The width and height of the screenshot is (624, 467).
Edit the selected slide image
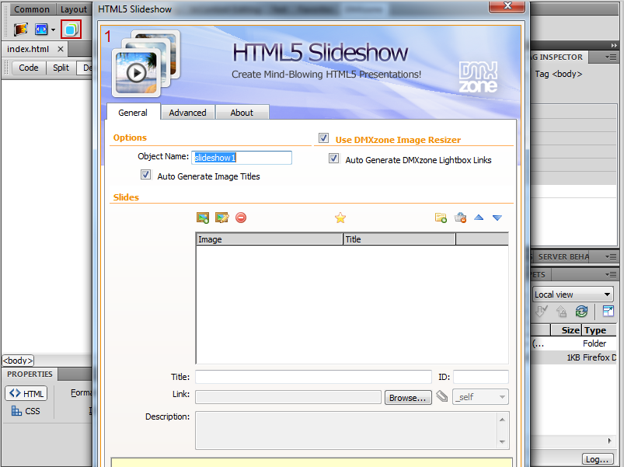tap(222, 218)
